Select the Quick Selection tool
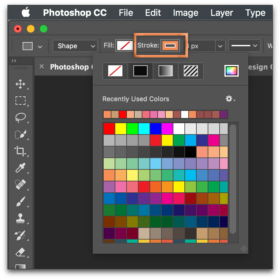 click(20, 134)
